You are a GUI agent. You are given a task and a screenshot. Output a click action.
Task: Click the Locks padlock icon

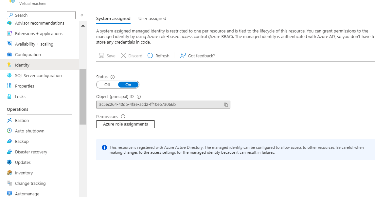click(9, 96)
